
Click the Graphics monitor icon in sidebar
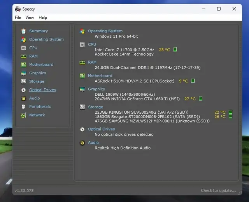(23, 73)
